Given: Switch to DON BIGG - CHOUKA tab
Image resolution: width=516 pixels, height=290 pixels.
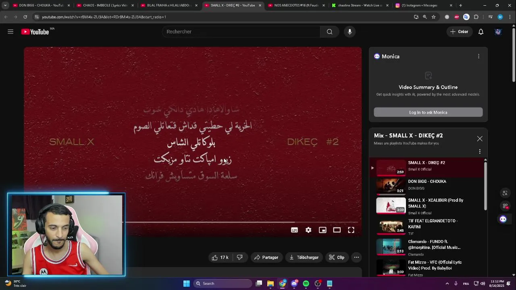Looking at the screenshot, I should coord(41,5).
